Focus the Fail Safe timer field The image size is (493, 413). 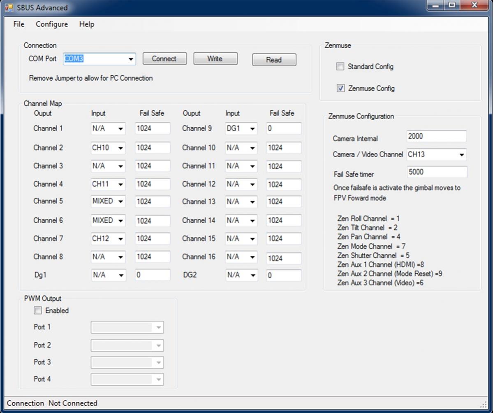coord(437,172)
